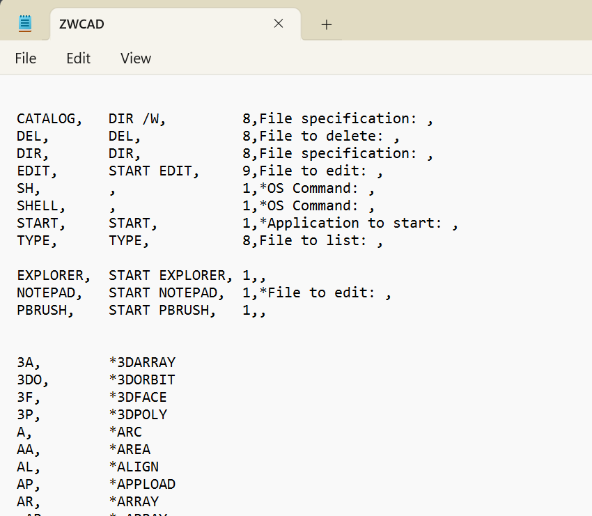This screenshot has width=592, height=516.
Task: Click 'File to edit:' on the NOTEPAD line
Action: 321,292
